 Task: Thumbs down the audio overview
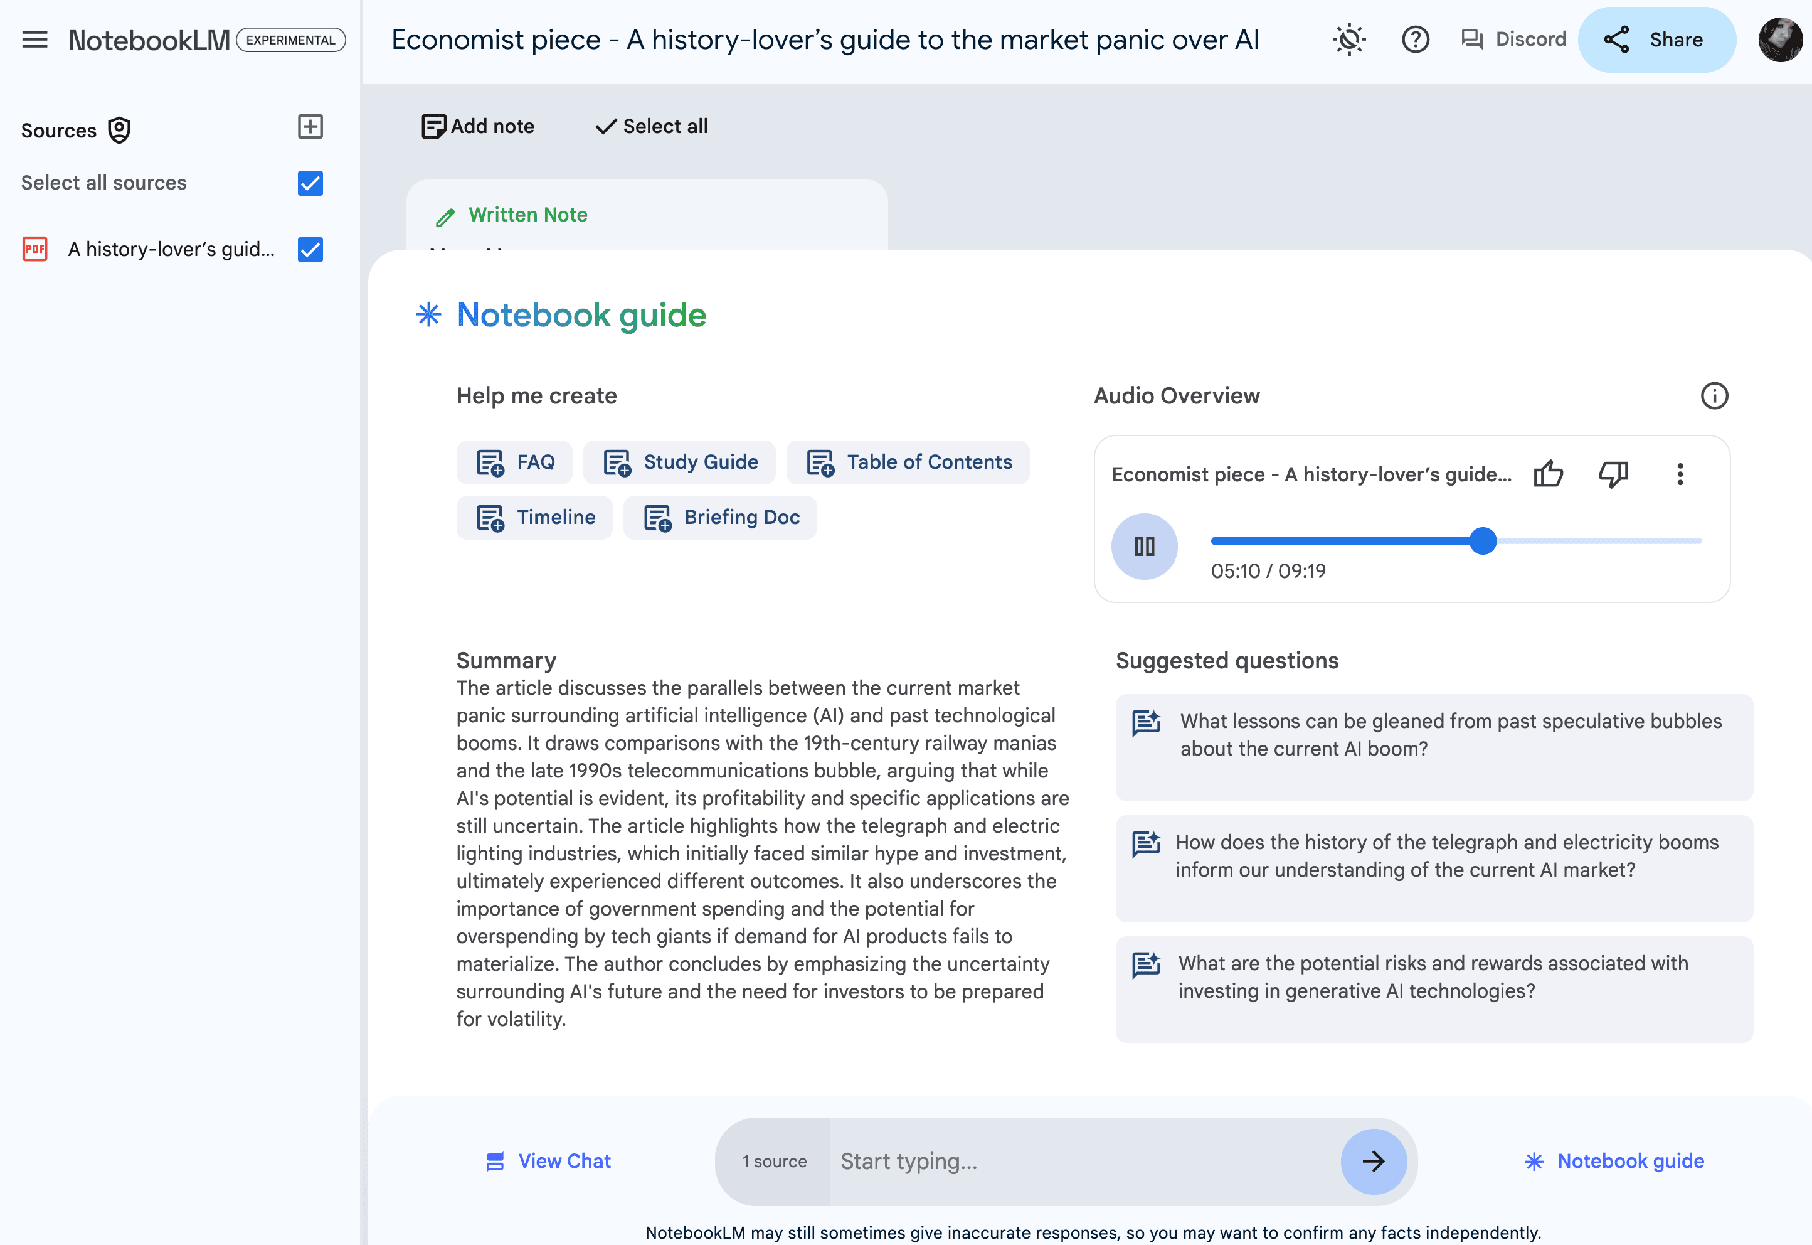coord(1614,474)
